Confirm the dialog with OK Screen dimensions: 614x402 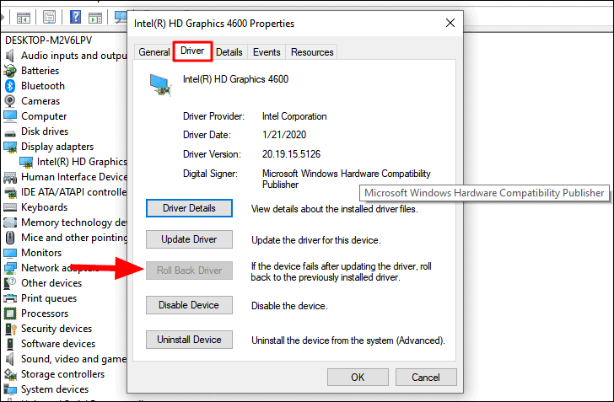[358, 377]
